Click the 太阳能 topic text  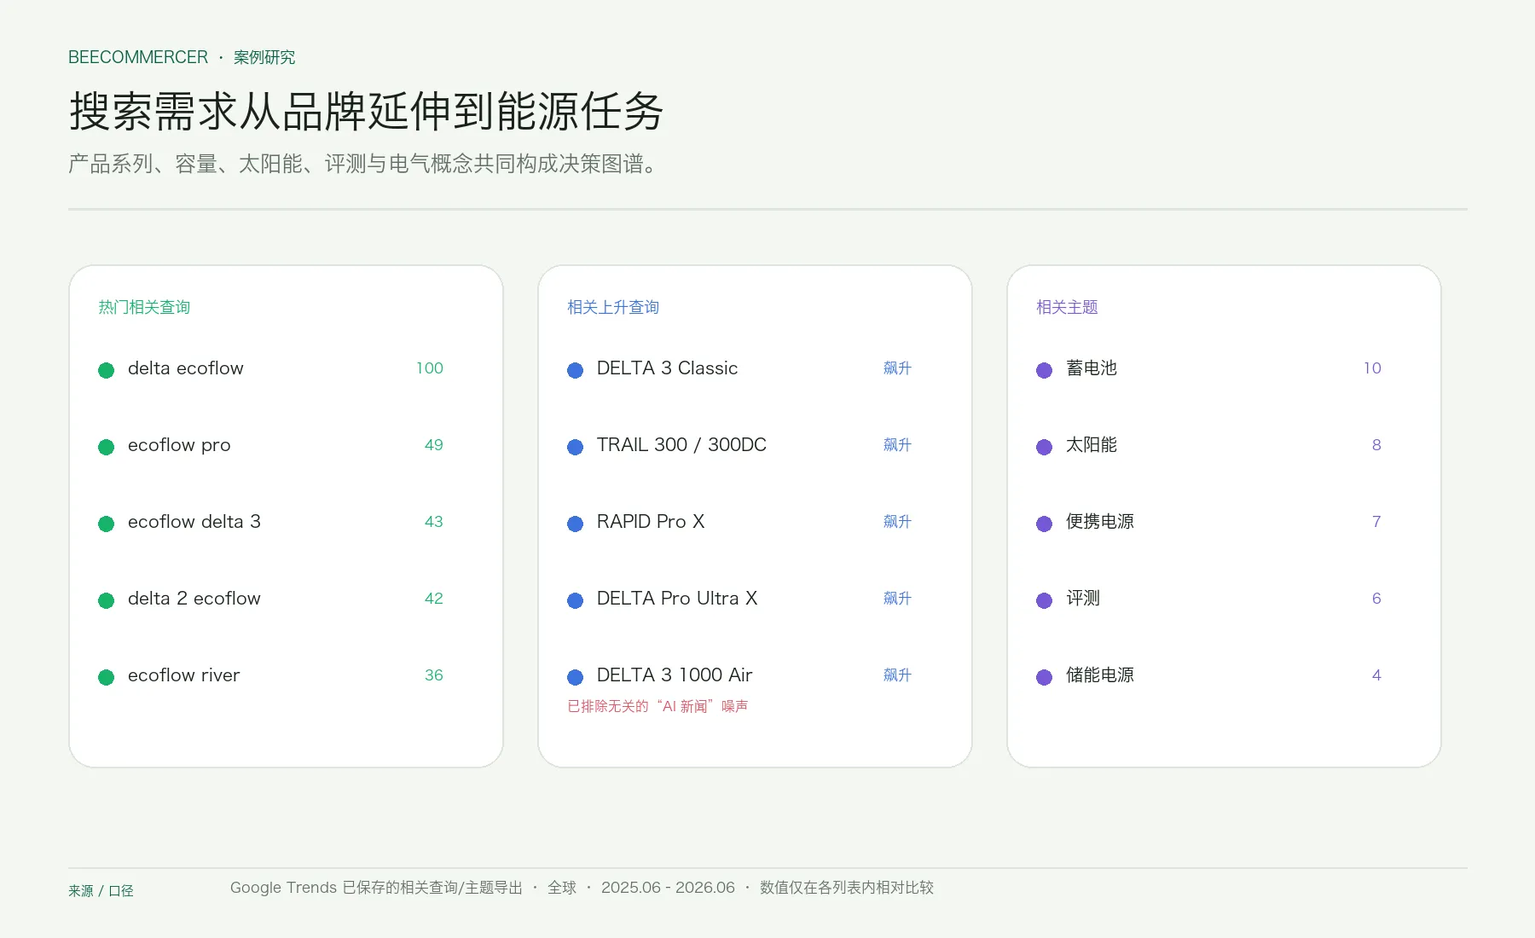pyautogui.click(x=1092, y=445)
